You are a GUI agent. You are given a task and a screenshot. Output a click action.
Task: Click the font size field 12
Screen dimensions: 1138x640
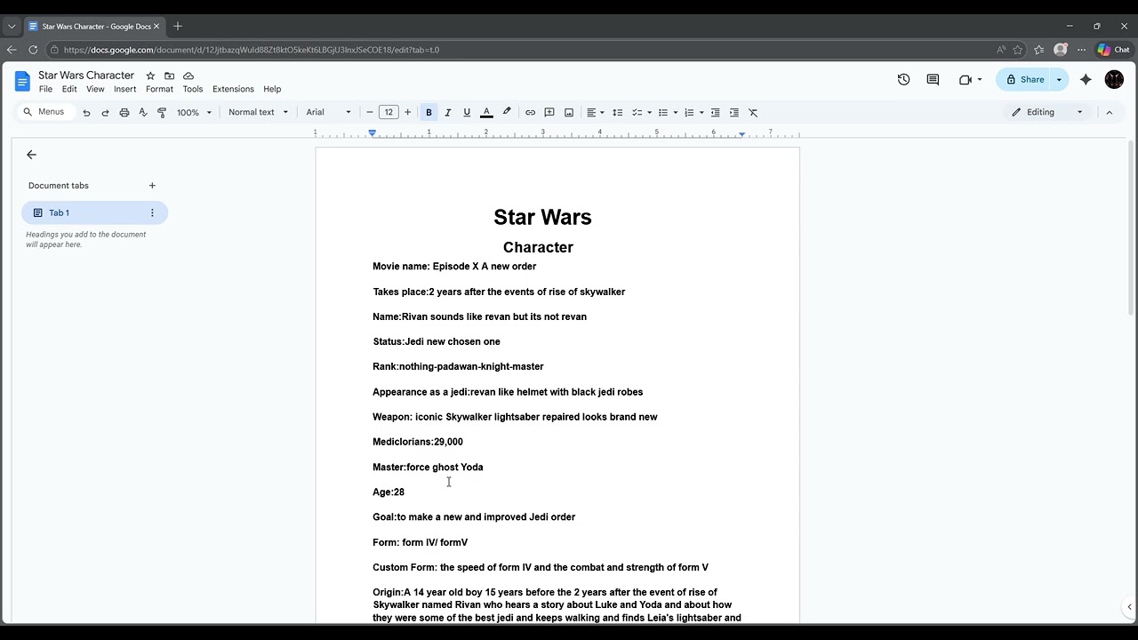coord(389,112)
